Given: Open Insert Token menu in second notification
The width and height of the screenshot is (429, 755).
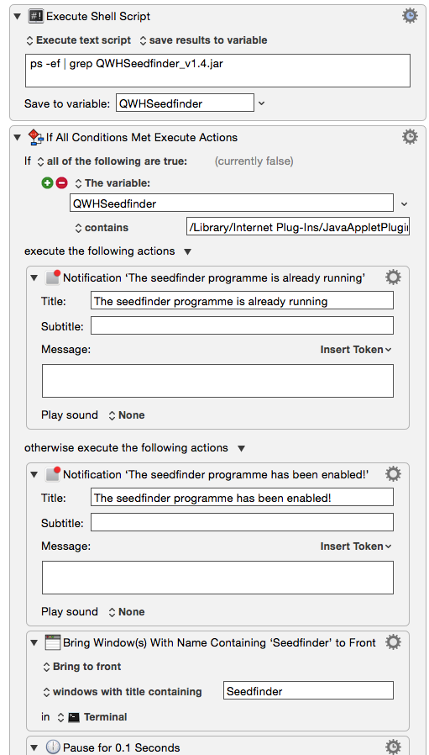Looking at the screenshot, I should click(x=356, y=546).
